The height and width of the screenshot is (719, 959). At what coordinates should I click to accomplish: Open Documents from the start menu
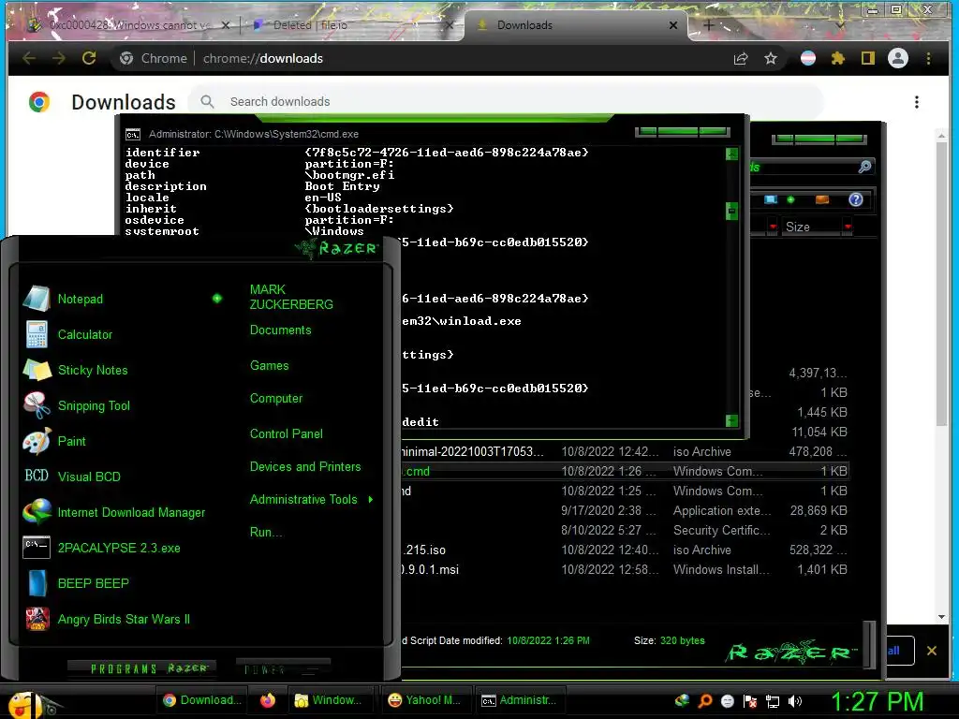coord(280,330)
